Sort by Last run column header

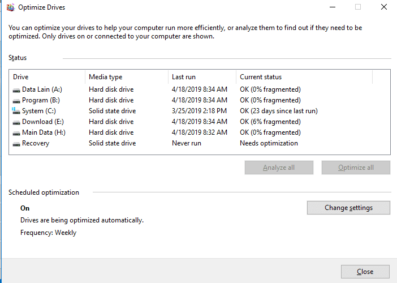[202, 77]
